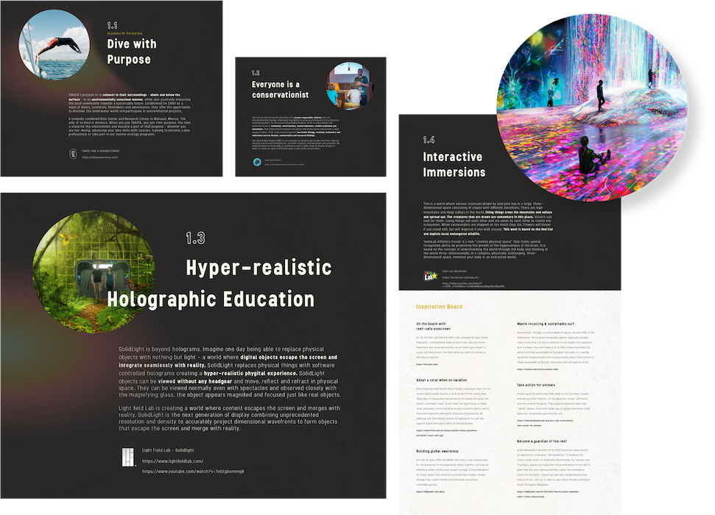Click the Dive with Purpose heading
Viewport: 715px width, 515px height.
[x=131, y=51]
